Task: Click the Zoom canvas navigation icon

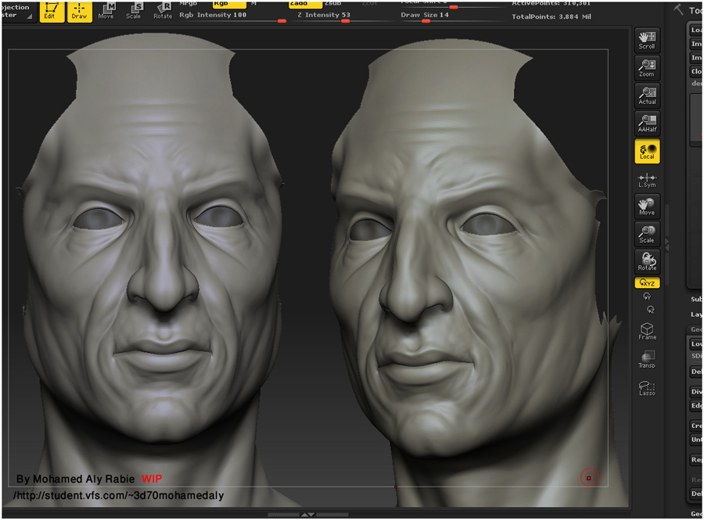Action: (x=647, y=68)
